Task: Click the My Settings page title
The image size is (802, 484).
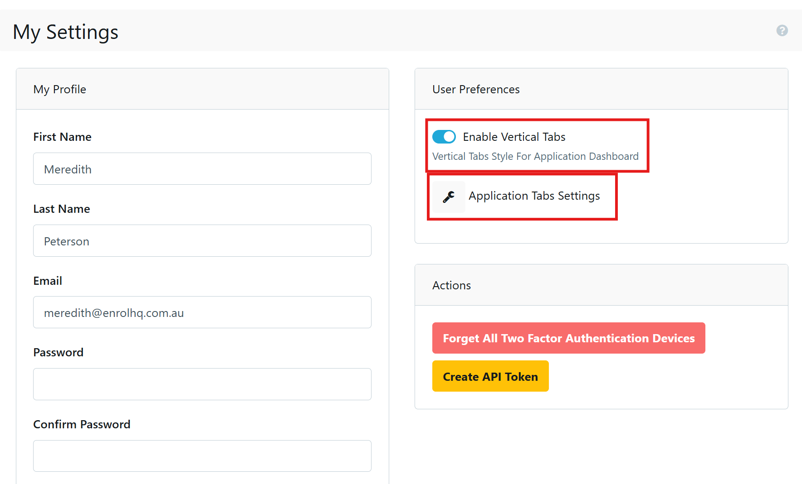Action: click(66, 32)
